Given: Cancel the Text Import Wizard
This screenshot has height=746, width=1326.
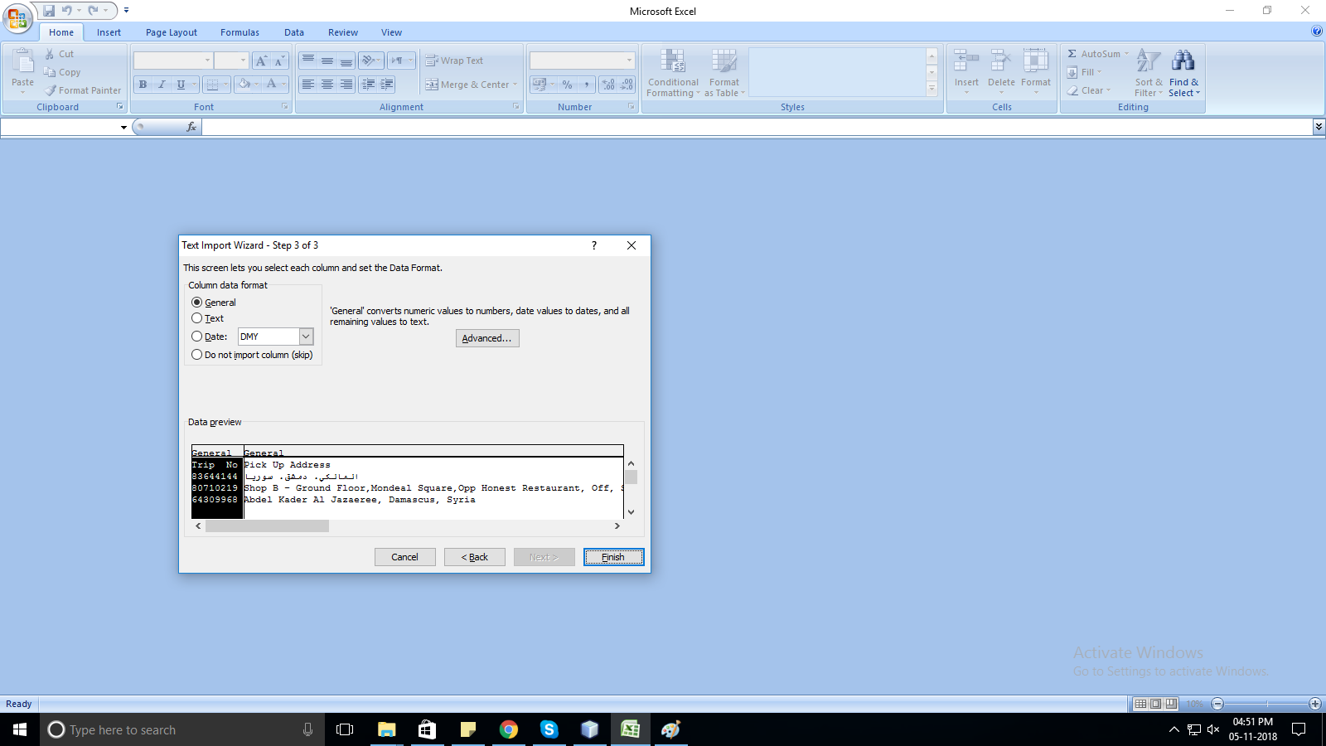Looking at the screenshot, I should [x=405, y=557].
